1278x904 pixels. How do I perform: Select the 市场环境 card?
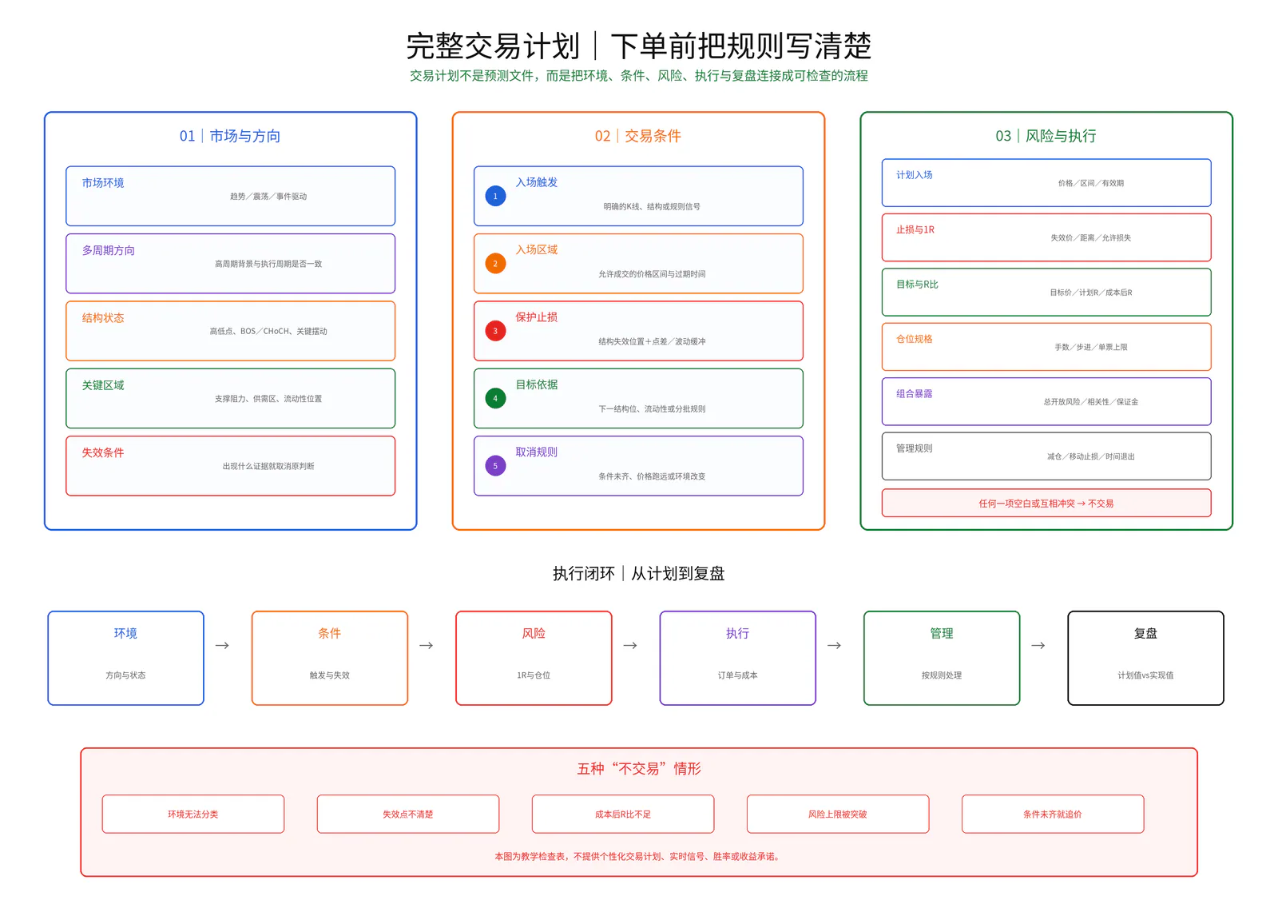point(230,196)
